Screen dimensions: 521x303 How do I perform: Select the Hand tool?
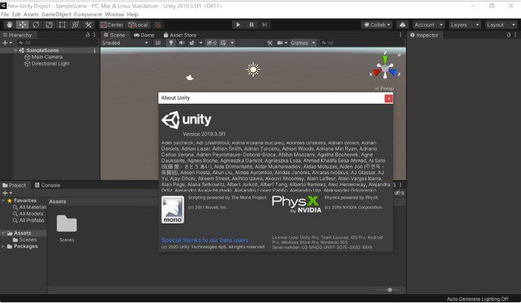point(9,25)
